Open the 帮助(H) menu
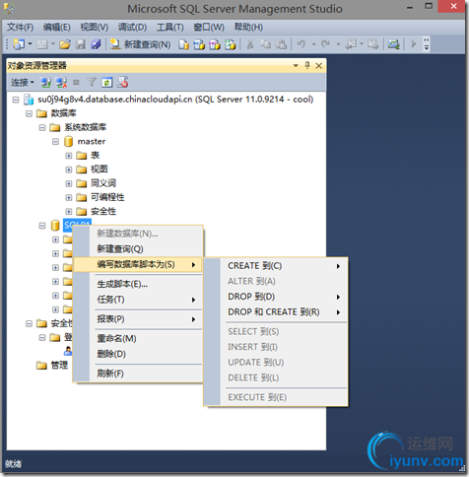The height and width of the screenshot is (477, 469). click(x=248, y=28)
